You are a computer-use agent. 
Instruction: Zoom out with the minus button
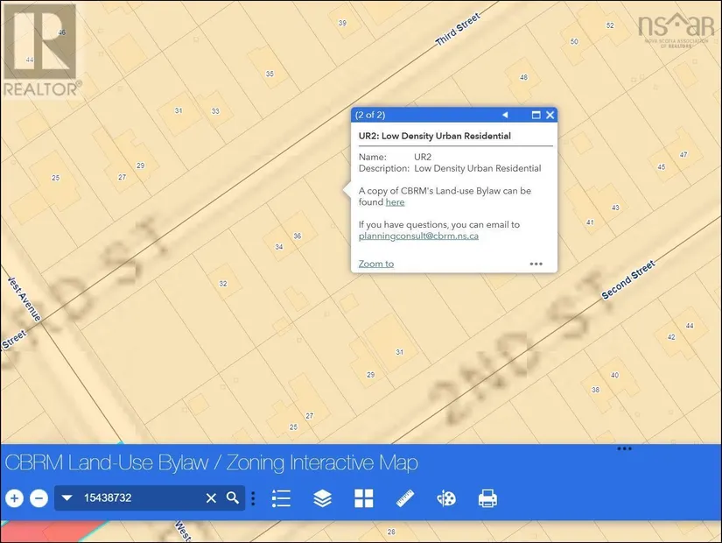[39, 498]
